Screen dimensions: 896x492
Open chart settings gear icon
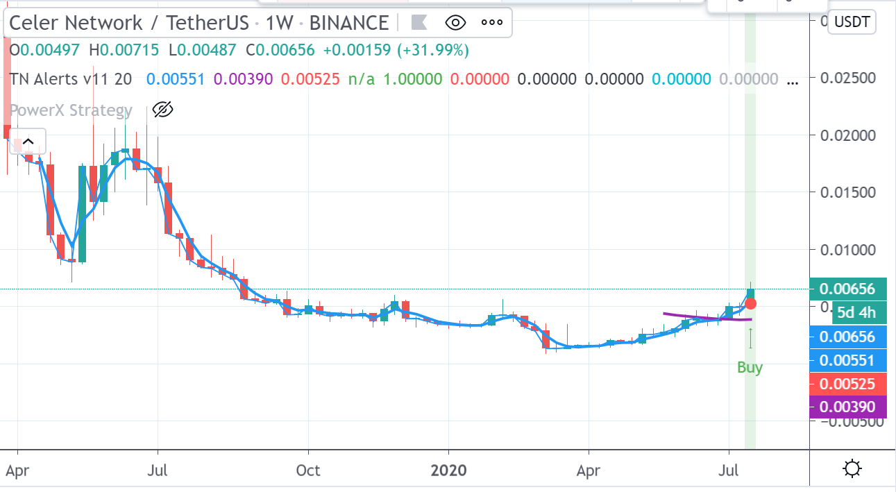coord(852,469)
